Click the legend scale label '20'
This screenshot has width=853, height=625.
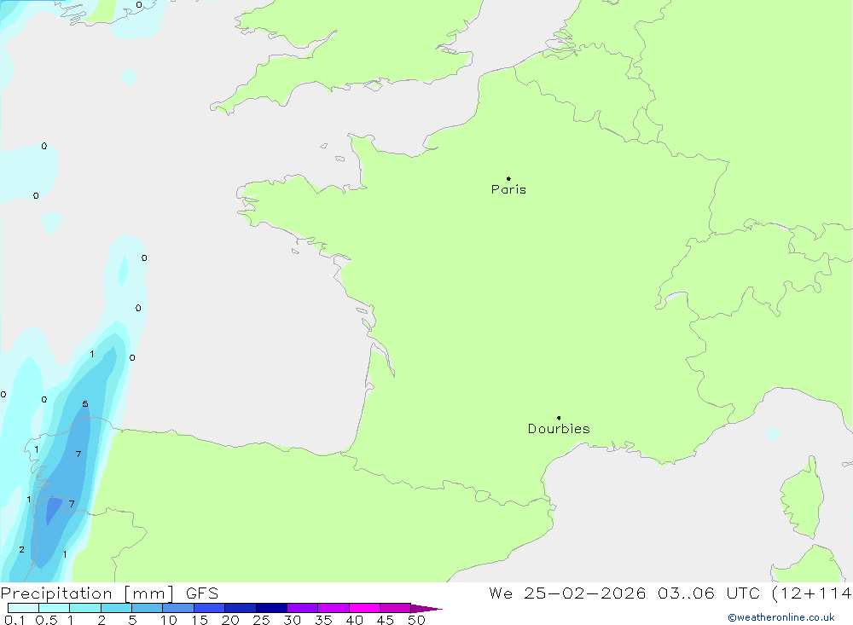point(230,620)
